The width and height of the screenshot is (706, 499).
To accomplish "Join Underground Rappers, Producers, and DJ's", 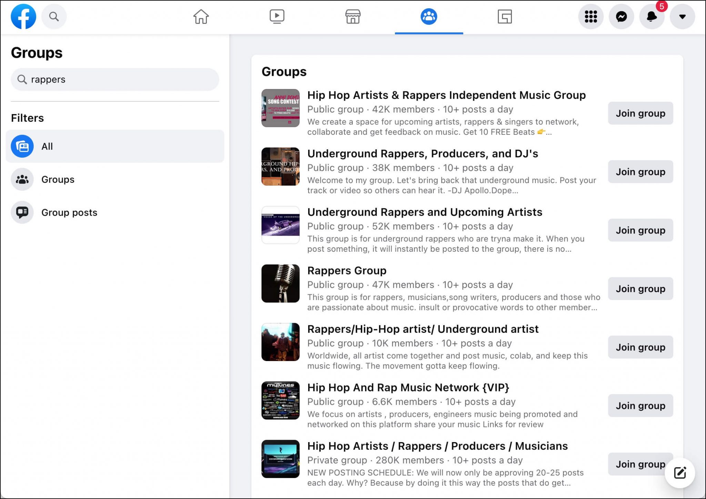I will coord(640,172).
